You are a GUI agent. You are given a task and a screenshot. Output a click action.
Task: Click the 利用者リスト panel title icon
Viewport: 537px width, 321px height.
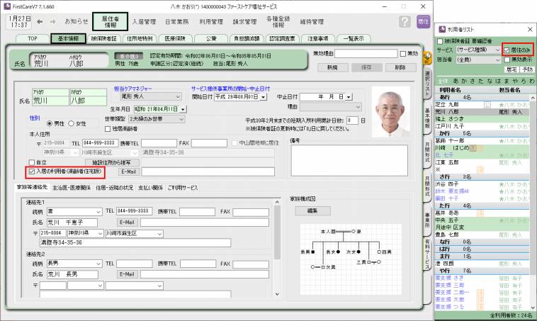point(442,29)
